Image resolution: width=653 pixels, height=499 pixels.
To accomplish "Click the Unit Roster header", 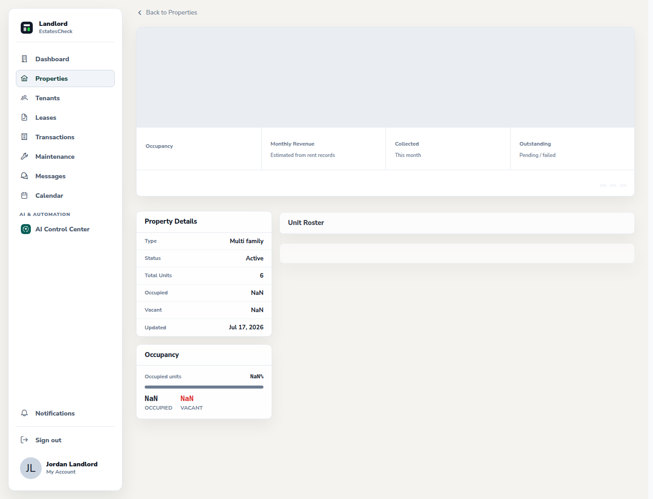I will click(457, 223).
